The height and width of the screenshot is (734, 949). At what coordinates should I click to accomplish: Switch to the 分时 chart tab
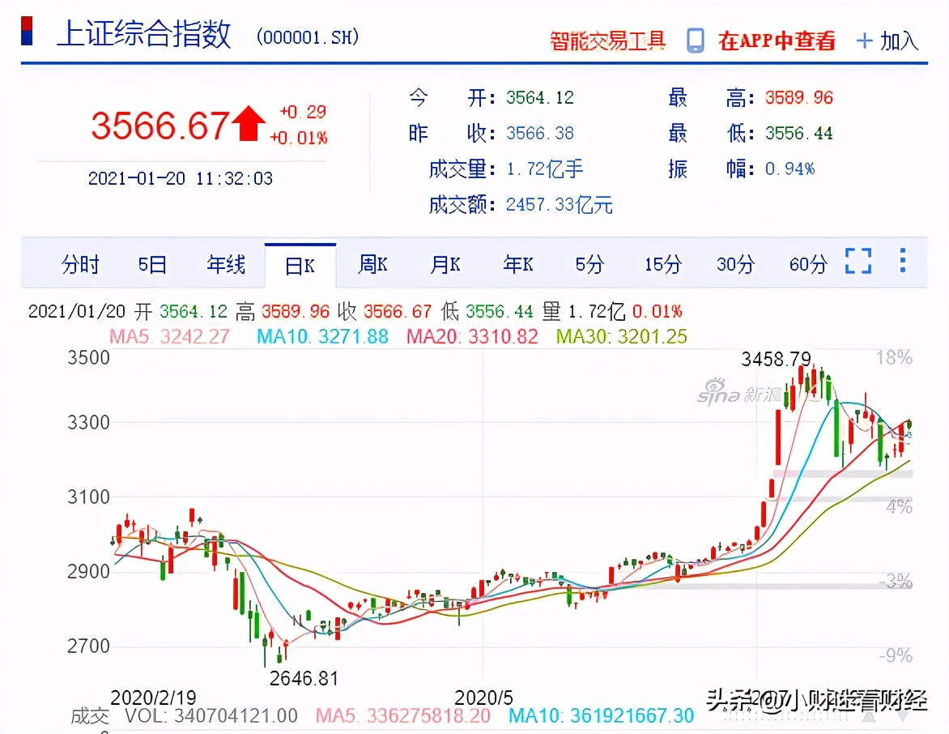point(80,265)
